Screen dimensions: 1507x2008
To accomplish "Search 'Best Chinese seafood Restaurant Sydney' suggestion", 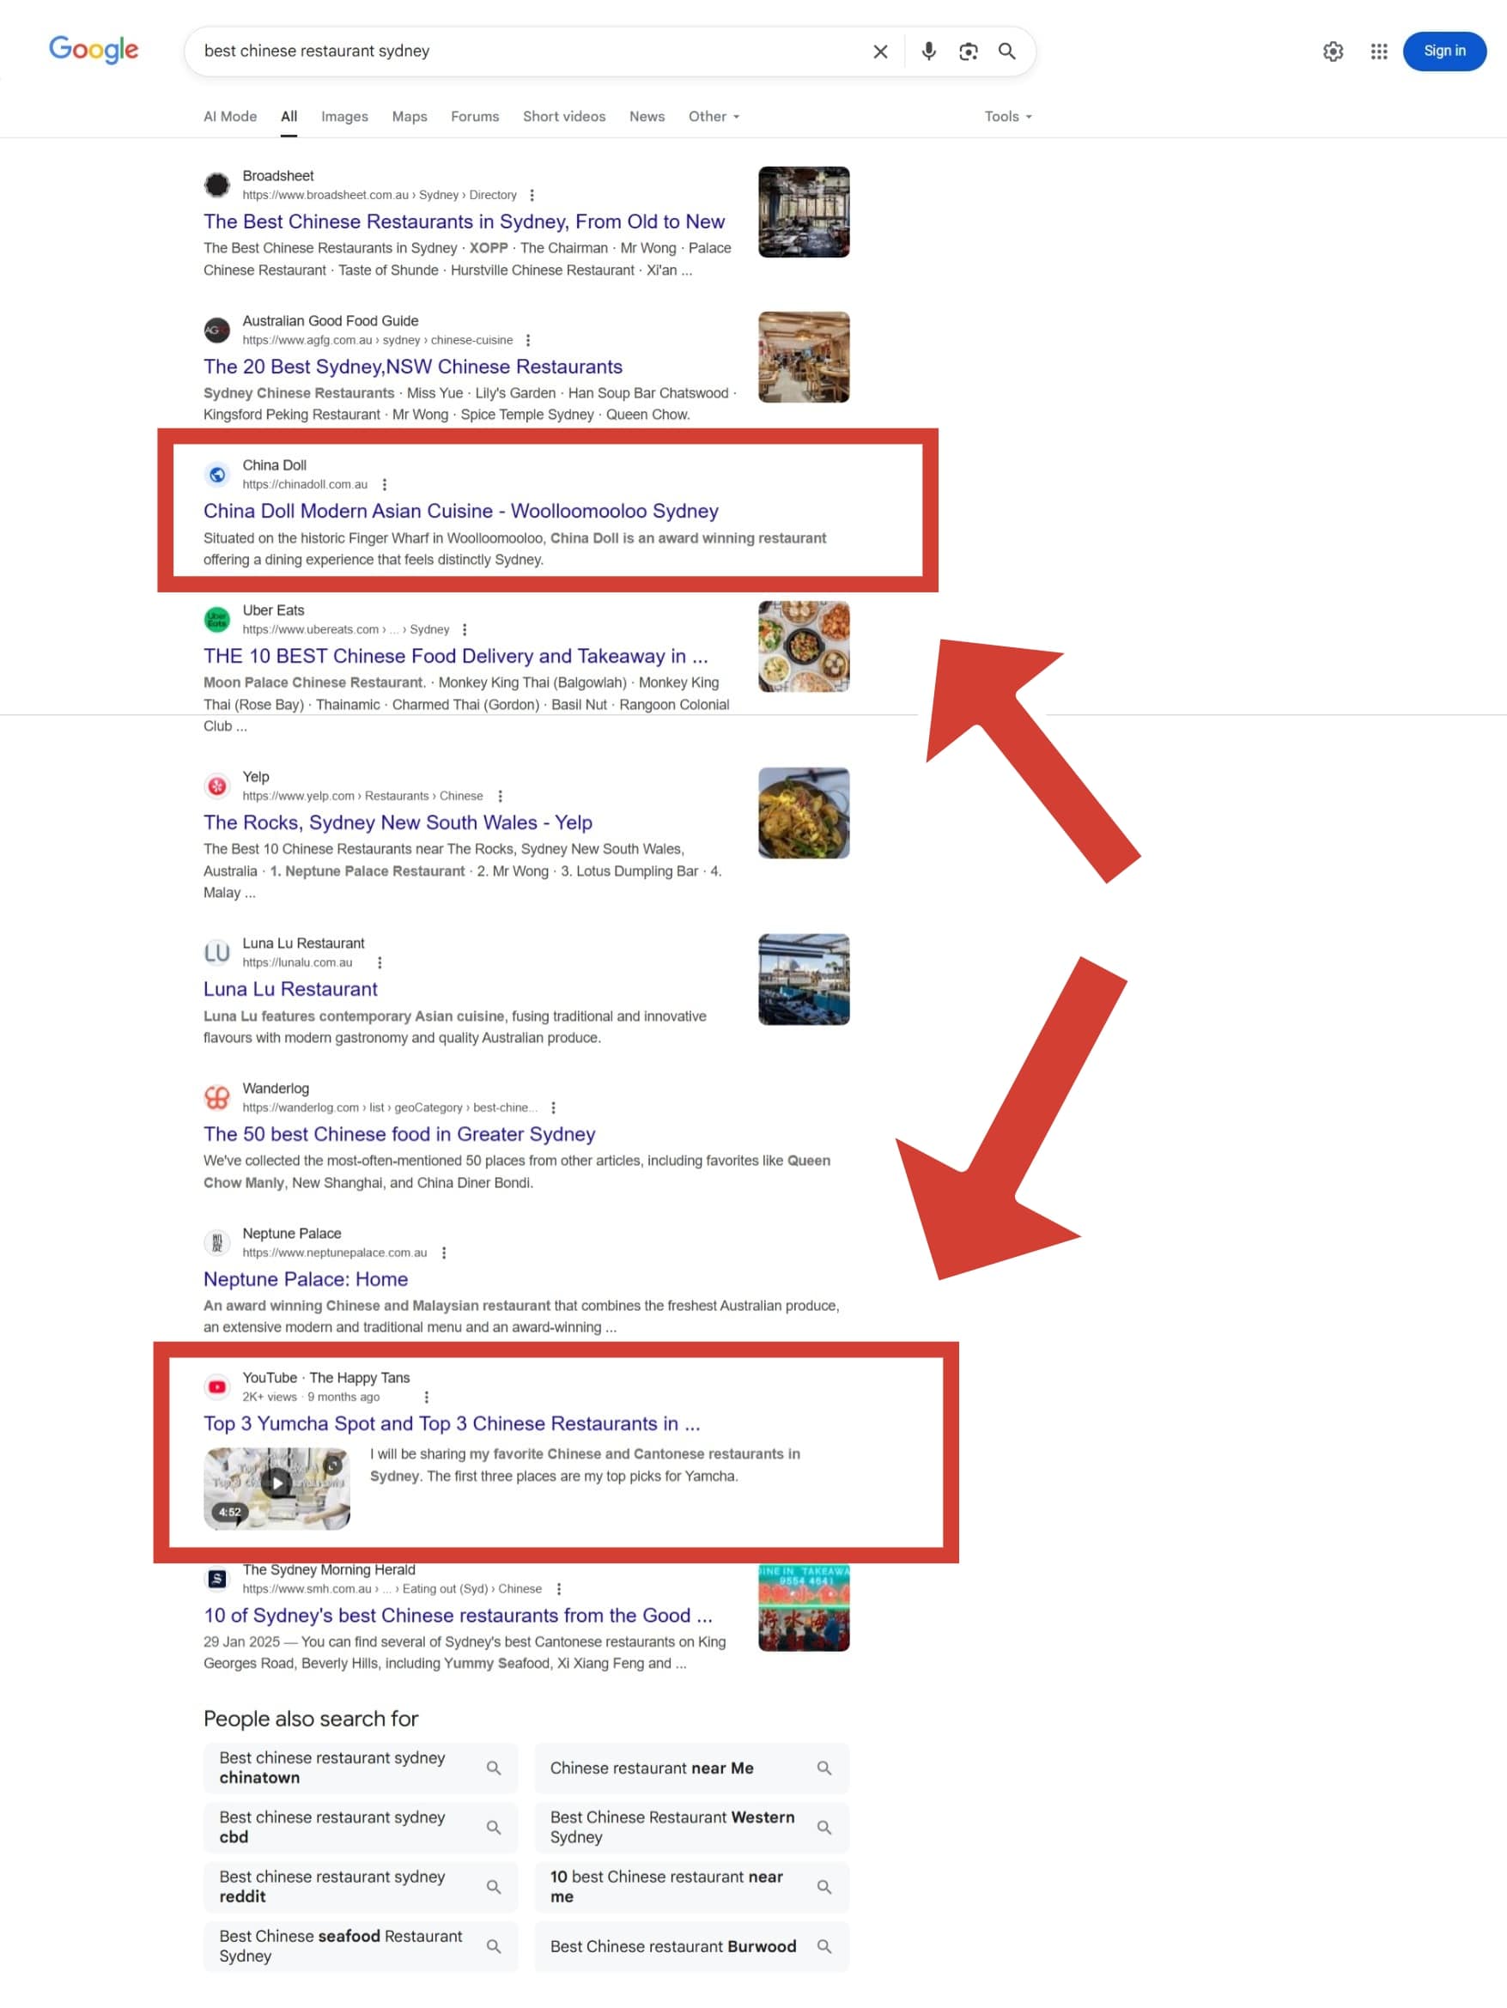I will coord(361,1947).
